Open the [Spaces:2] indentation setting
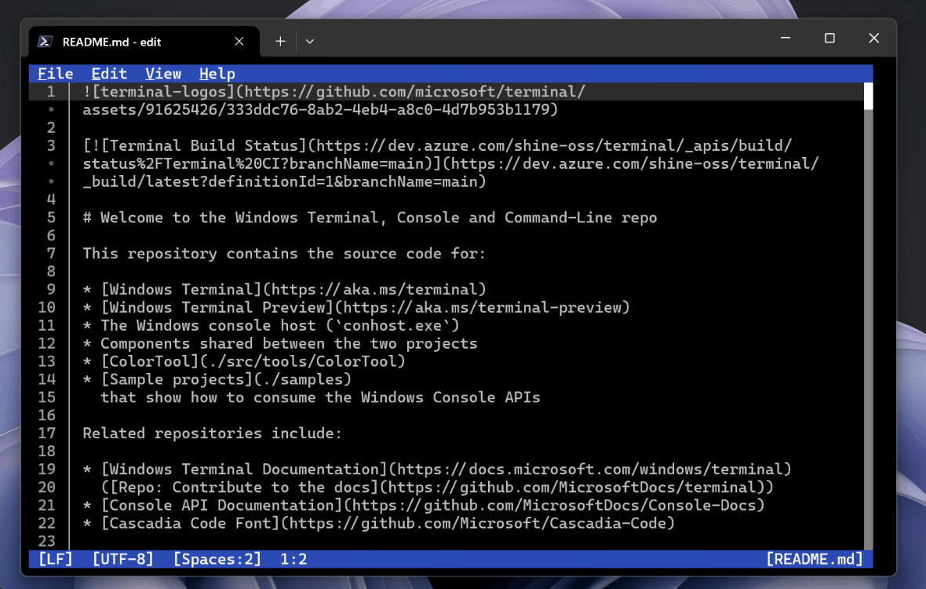This screenshot has width=926, height=589. pos(217,559)
